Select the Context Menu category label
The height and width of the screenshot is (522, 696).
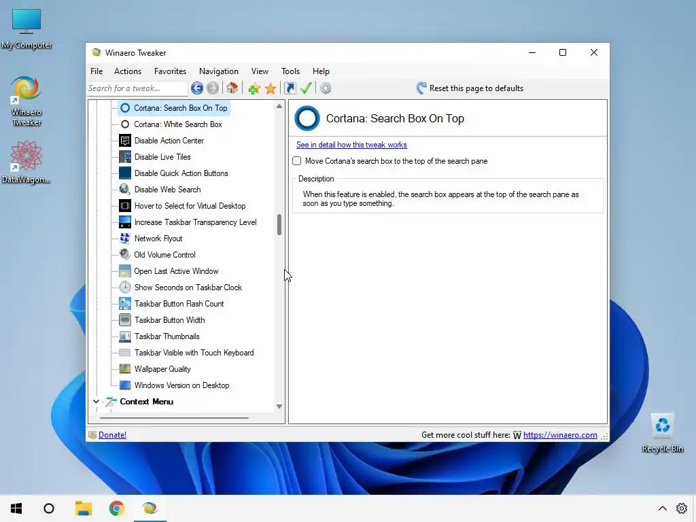147,402
